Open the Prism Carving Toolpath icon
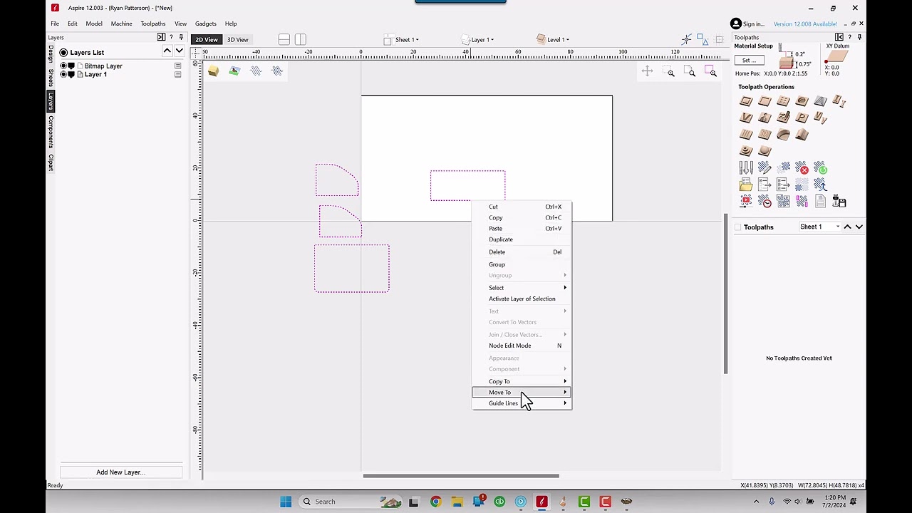Image resolution: width=912 pixels, height=513 pixels. coord(802,118)
